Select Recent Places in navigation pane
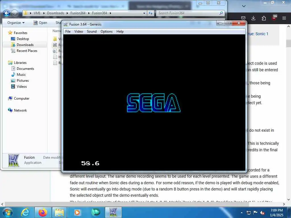This screenshot has width=291, height=218. click(x=27, y=51)
